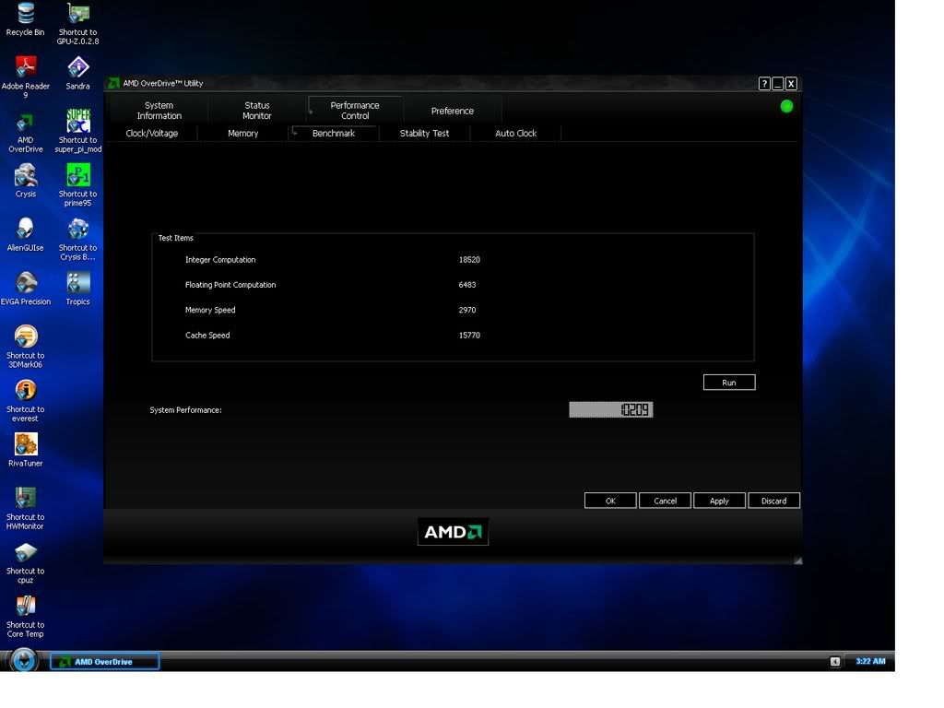Image resolution: width=944 pixels, height=708 pixels.
Task: Select the Benchmark sub-tab
Action: [334, 133]
